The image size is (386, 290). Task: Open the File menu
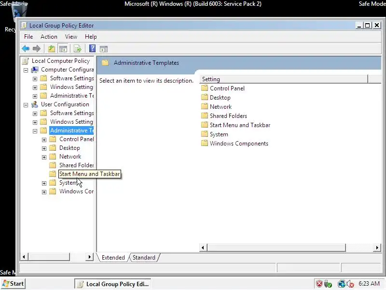(x=28, y=37)
